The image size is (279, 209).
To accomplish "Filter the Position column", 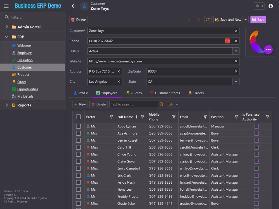I will [x=236, y=117].
